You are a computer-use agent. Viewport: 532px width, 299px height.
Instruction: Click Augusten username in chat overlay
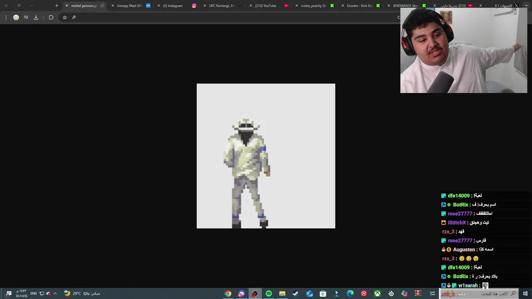464,250
